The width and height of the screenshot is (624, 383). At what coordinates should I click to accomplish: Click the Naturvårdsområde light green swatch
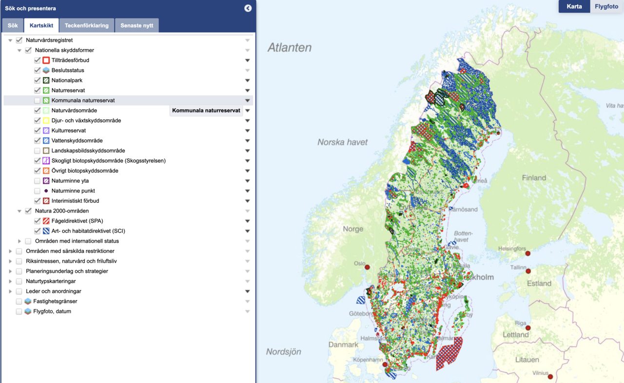[x=46, y=111]
